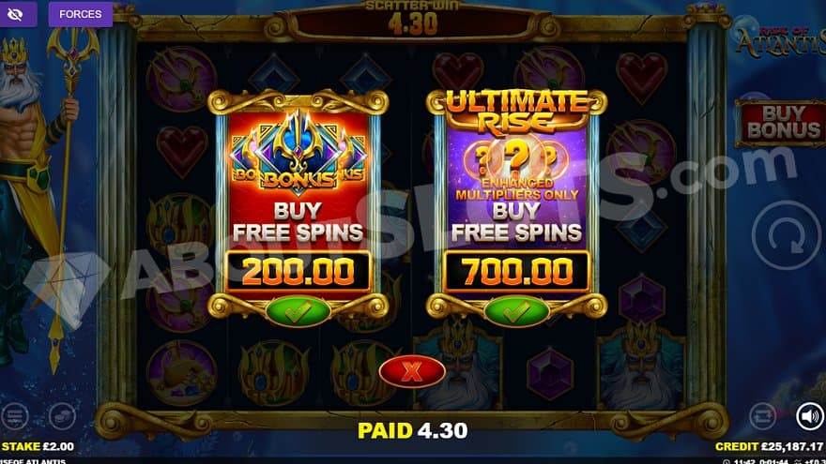Toggle the autoplay arrows icon
Screen dimensions: 826x464
coord(763,416)
